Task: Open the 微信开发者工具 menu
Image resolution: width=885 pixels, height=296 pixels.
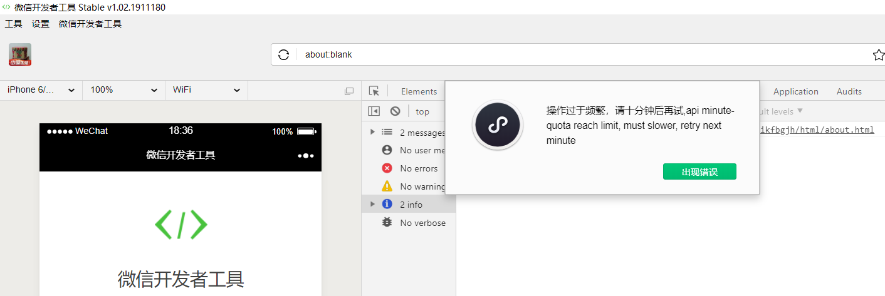Action: click(90, 24)
